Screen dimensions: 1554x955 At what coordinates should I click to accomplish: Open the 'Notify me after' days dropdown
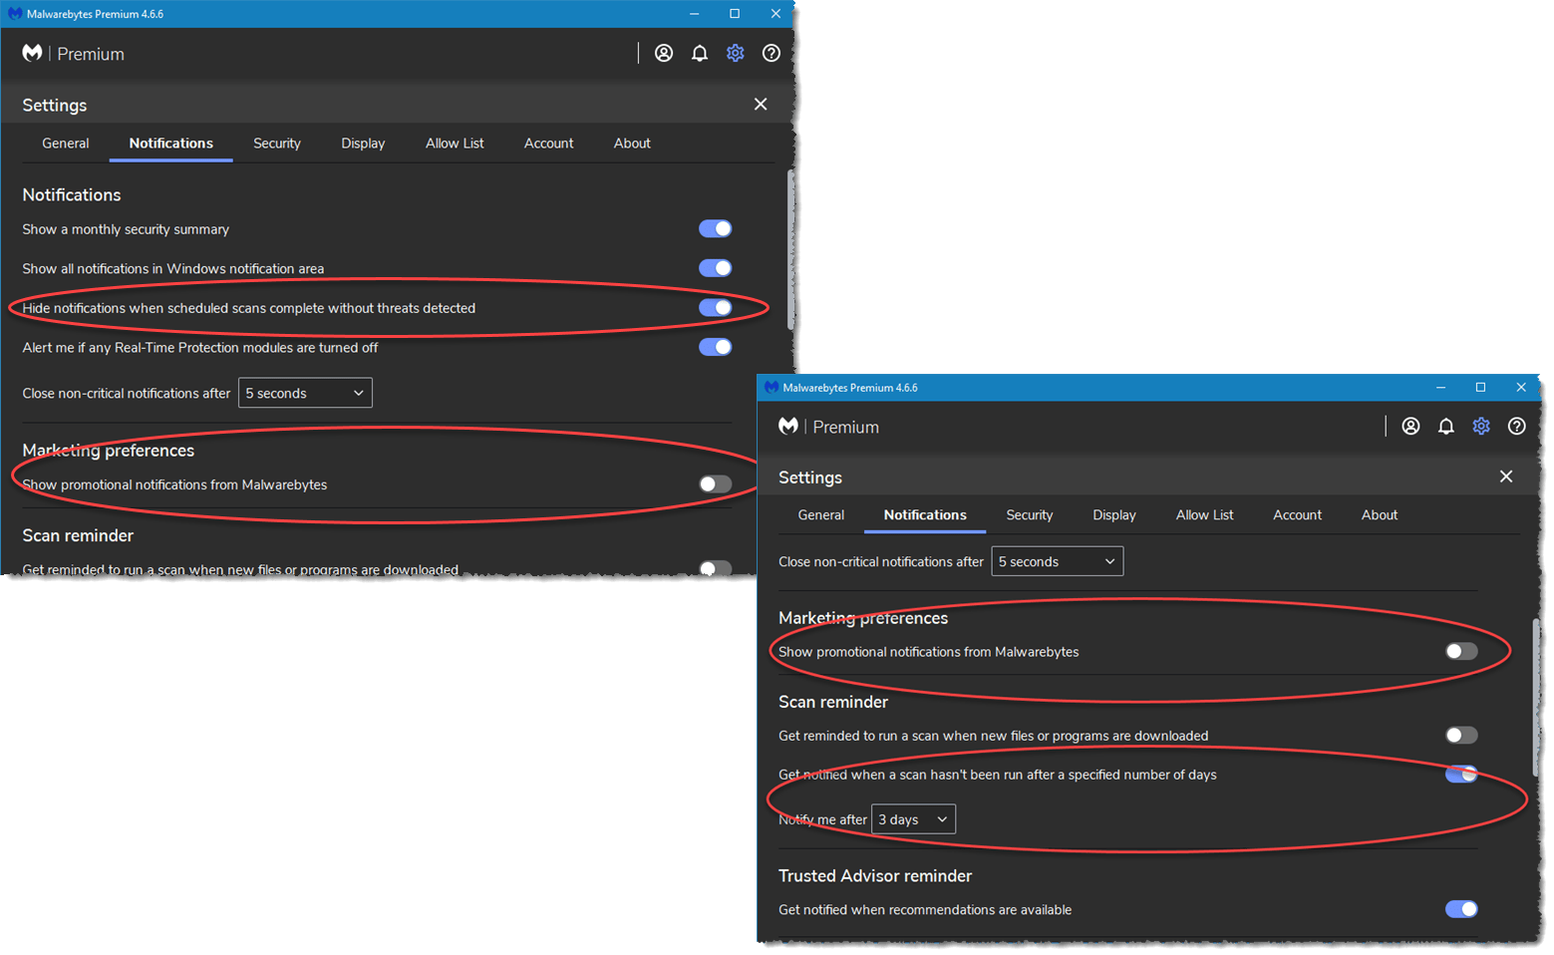tap(912, 818)
